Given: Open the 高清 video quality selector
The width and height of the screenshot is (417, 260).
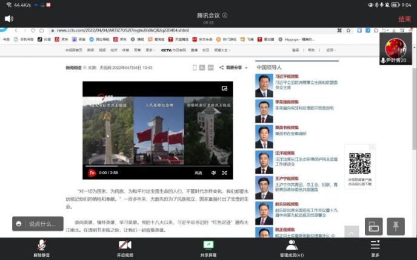Looking at the screenshot, I should (198, 173).
